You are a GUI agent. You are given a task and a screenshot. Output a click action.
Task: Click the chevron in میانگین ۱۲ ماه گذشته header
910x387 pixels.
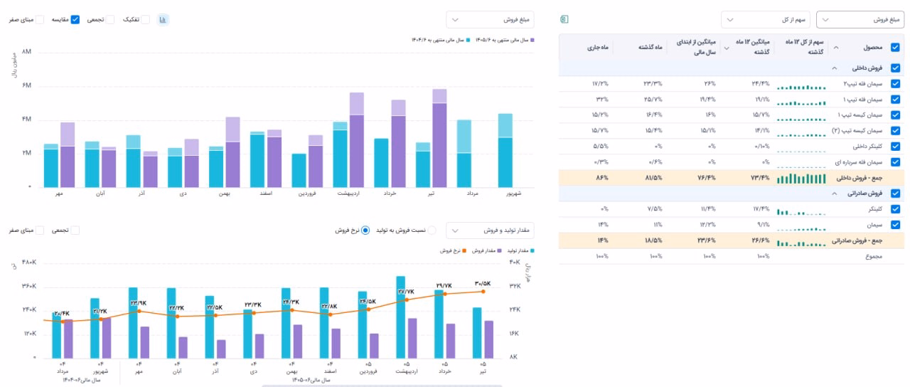(x=726, y=48)
